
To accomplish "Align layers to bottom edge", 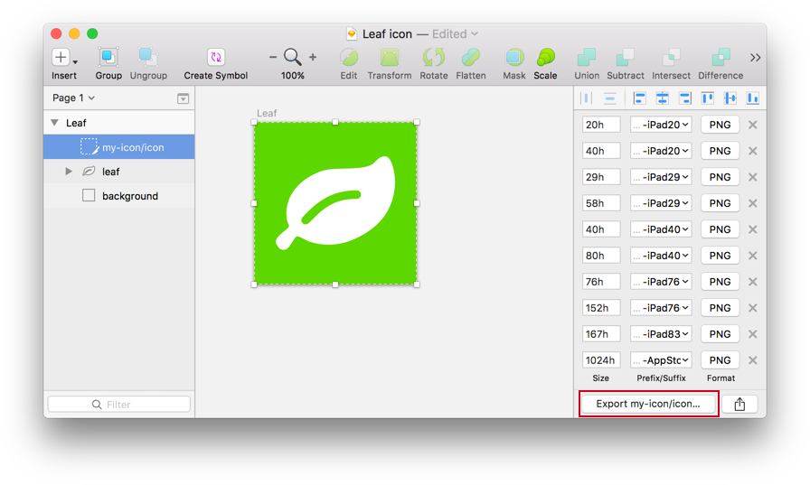I will (753, 98).
